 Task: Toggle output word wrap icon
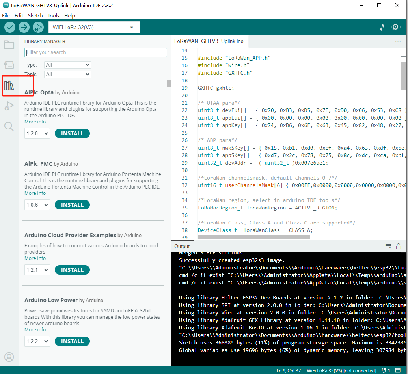point(388,247)
